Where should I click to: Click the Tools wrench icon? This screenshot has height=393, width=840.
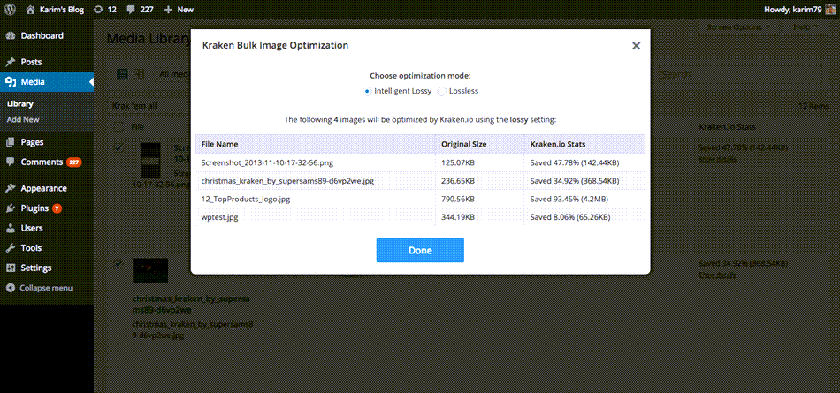coord(11,248)
